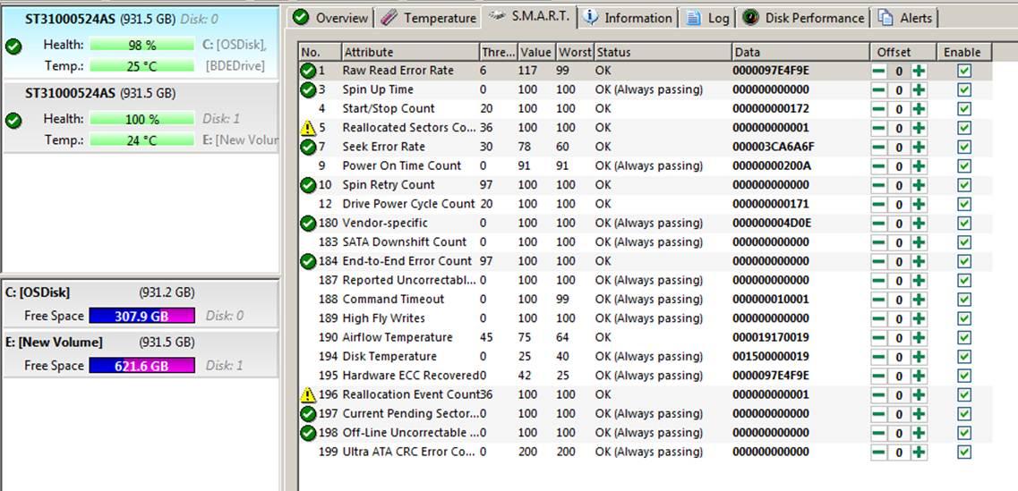Click the plus offset icon for Disk Temperature row

[919, 357]
